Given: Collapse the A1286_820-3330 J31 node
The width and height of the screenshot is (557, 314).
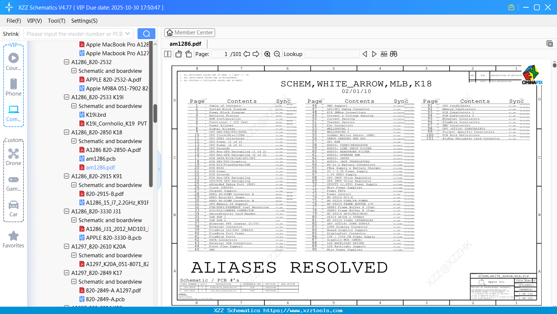Looking at the screenshot, I should [67, 212].
